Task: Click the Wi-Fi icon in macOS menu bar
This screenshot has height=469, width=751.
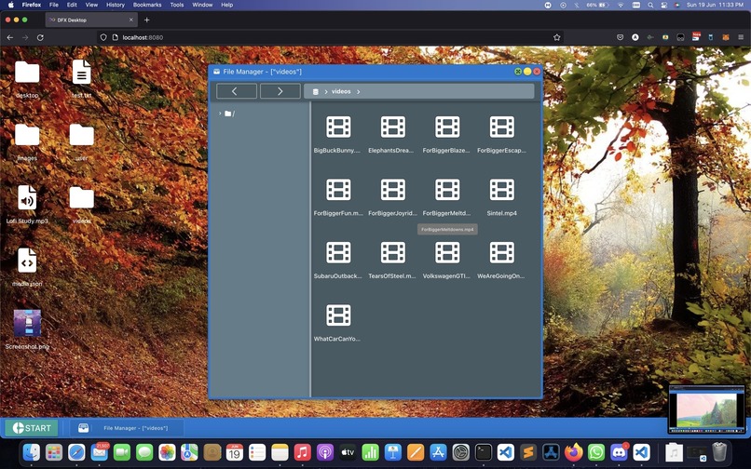Action: tap(621, 5)
